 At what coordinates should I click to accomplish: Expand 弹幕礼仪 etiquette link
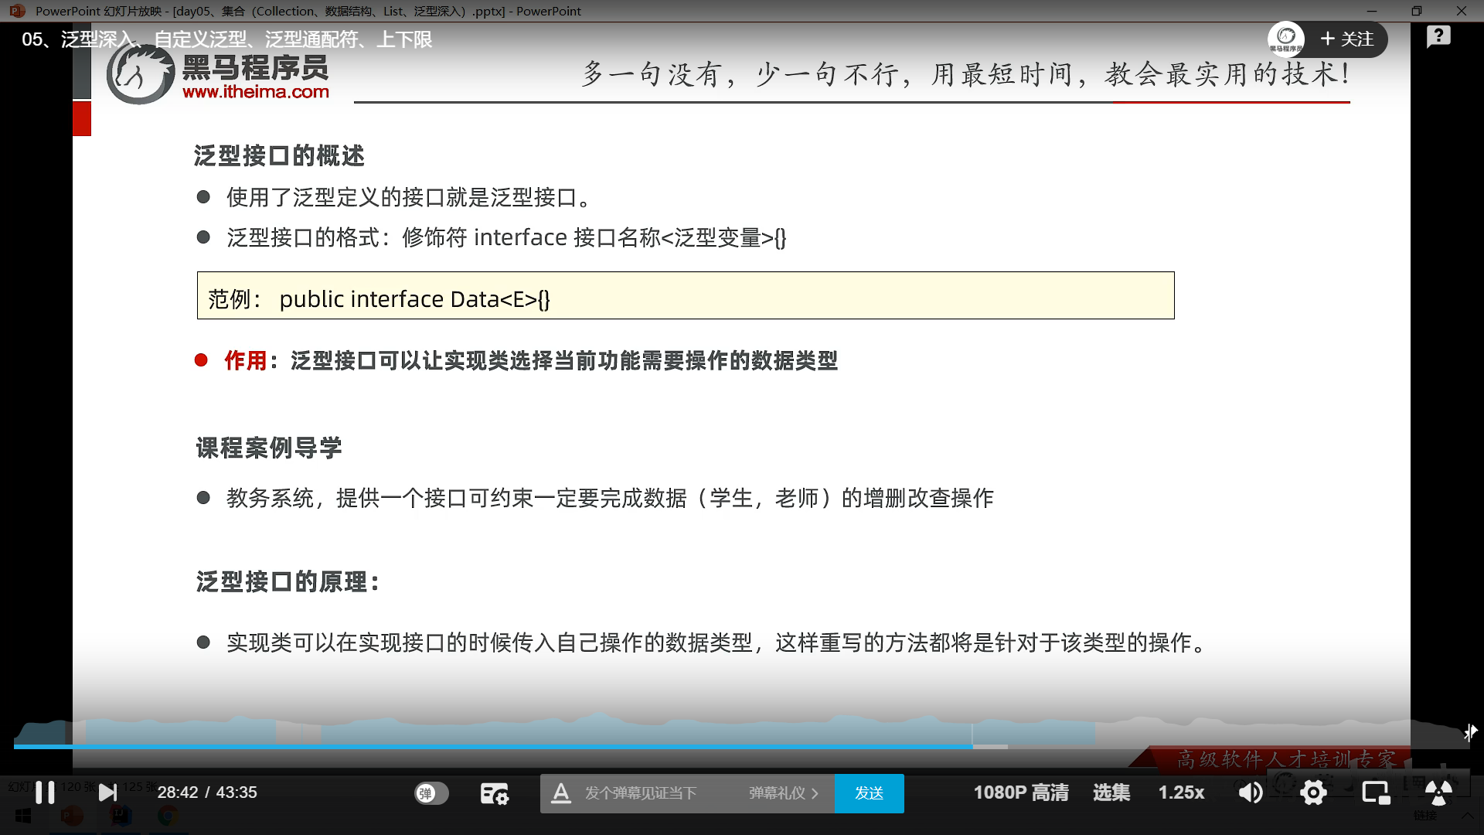(x=783, y=793)
